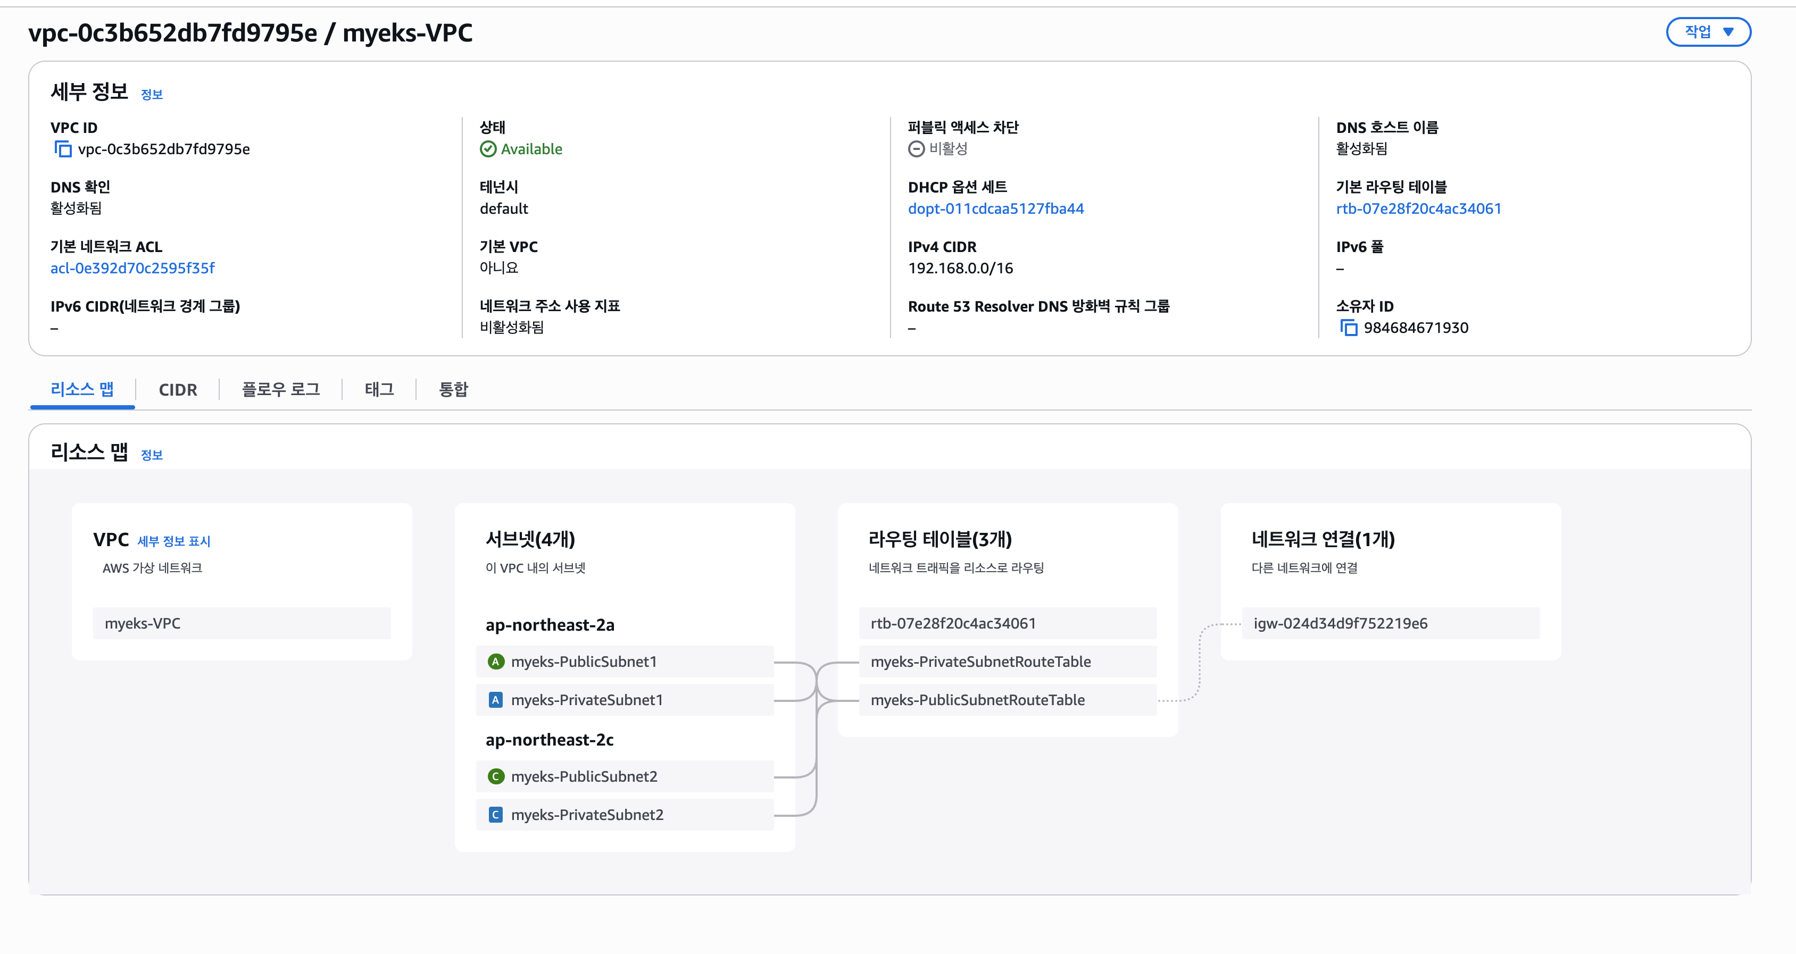1796x954 pixels.
Task: Open main route table rtb-07e28f20c4ac34061 link
Action: (x=1418, y=208)
